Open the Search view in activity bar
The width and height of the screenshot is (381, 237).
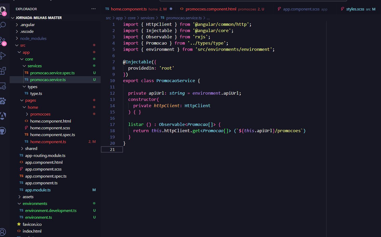coord(3,25)
